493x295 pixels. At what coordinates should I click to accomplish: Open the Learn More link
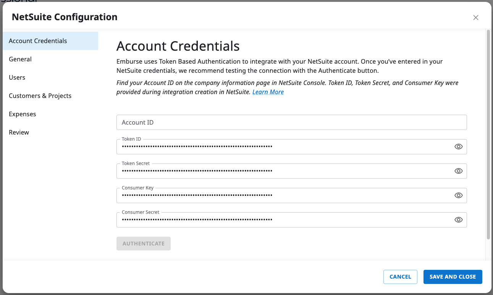(x=268, y=92)
